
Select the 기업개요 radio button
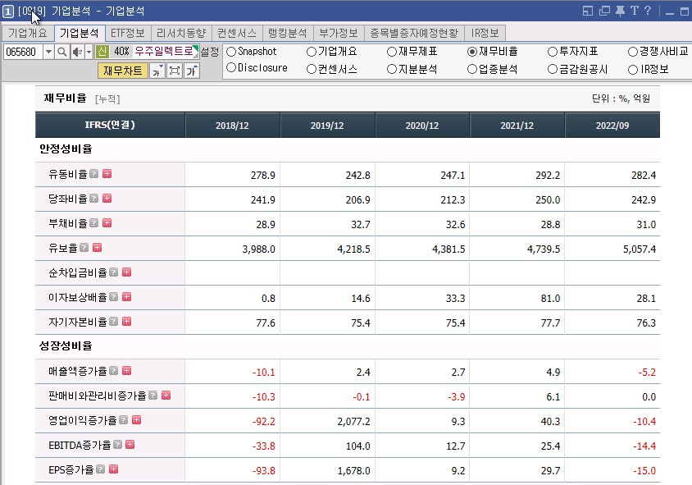tap(312, 52)
